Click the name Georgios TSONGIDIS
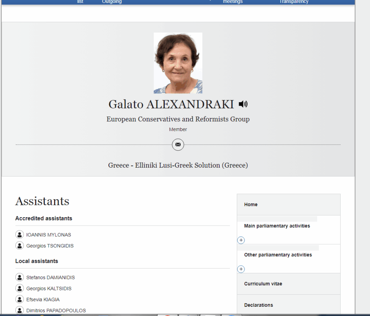 (50, 246)
